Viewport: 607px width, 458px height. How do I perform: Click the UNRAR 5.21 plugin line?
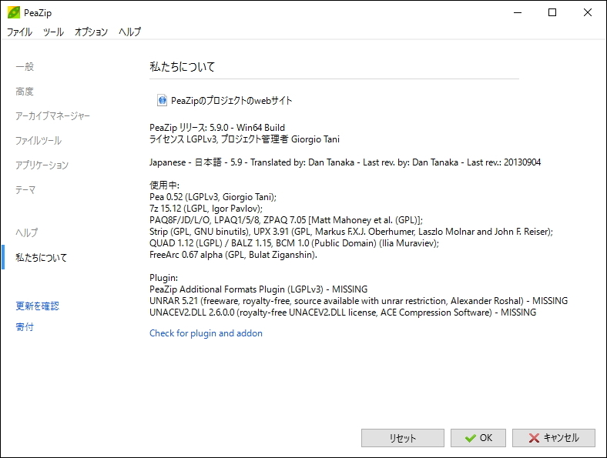(358, 301)
